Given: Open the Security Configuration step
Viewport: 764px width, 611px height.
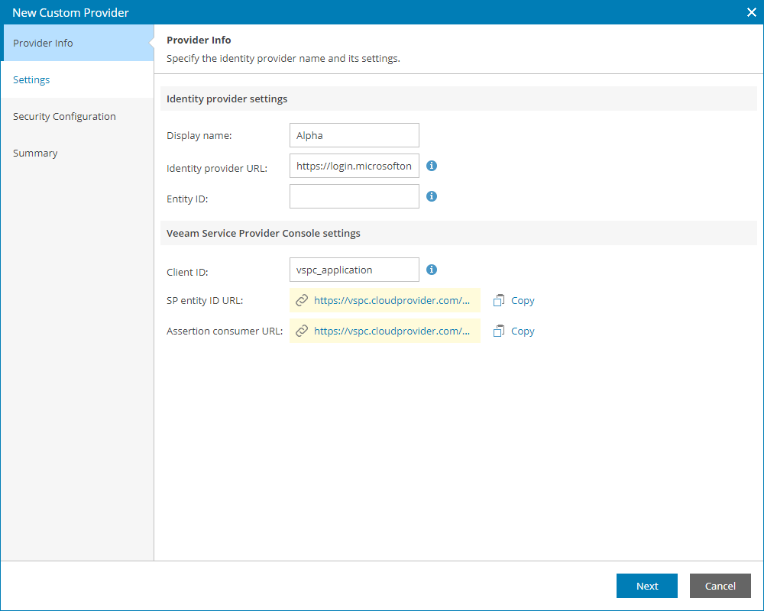Looking at the screenshot, I should [x=64, y=116].
